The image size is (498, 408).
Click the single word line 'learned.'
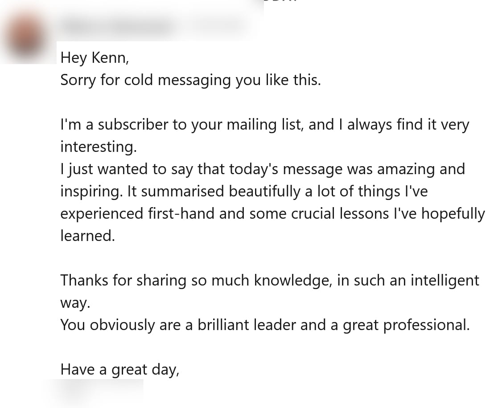(88, 236)
